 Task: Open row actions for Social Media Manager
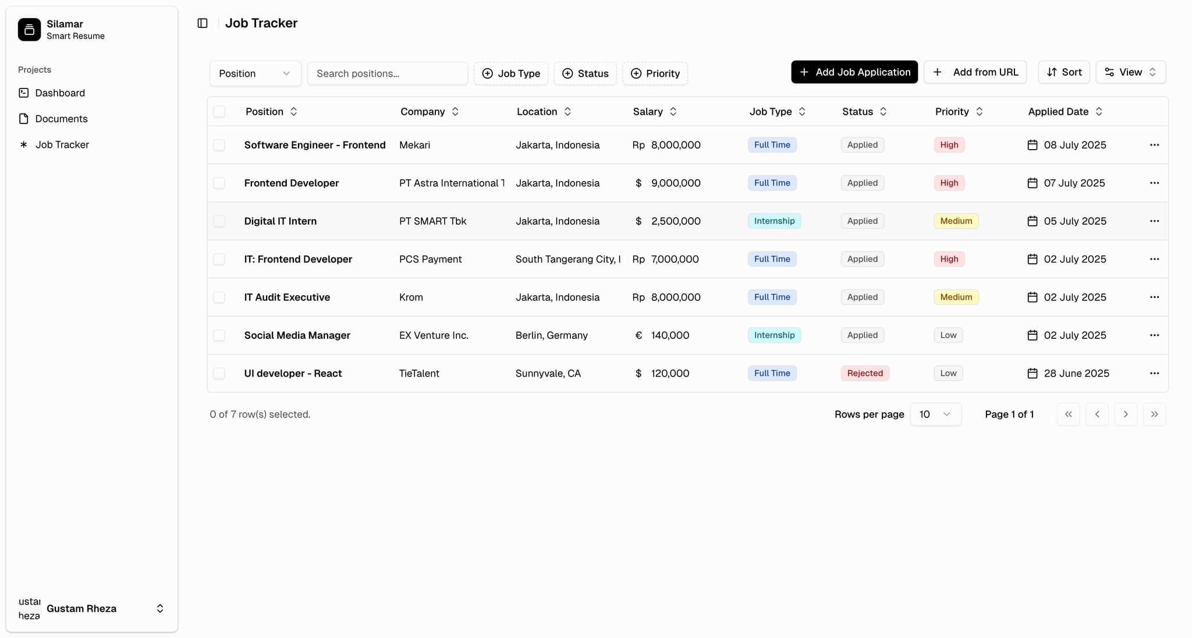[x=1154, y=335]
